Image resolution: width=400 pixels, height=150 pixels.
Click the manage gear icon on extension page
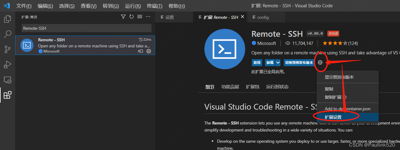(x=320, y=63)
